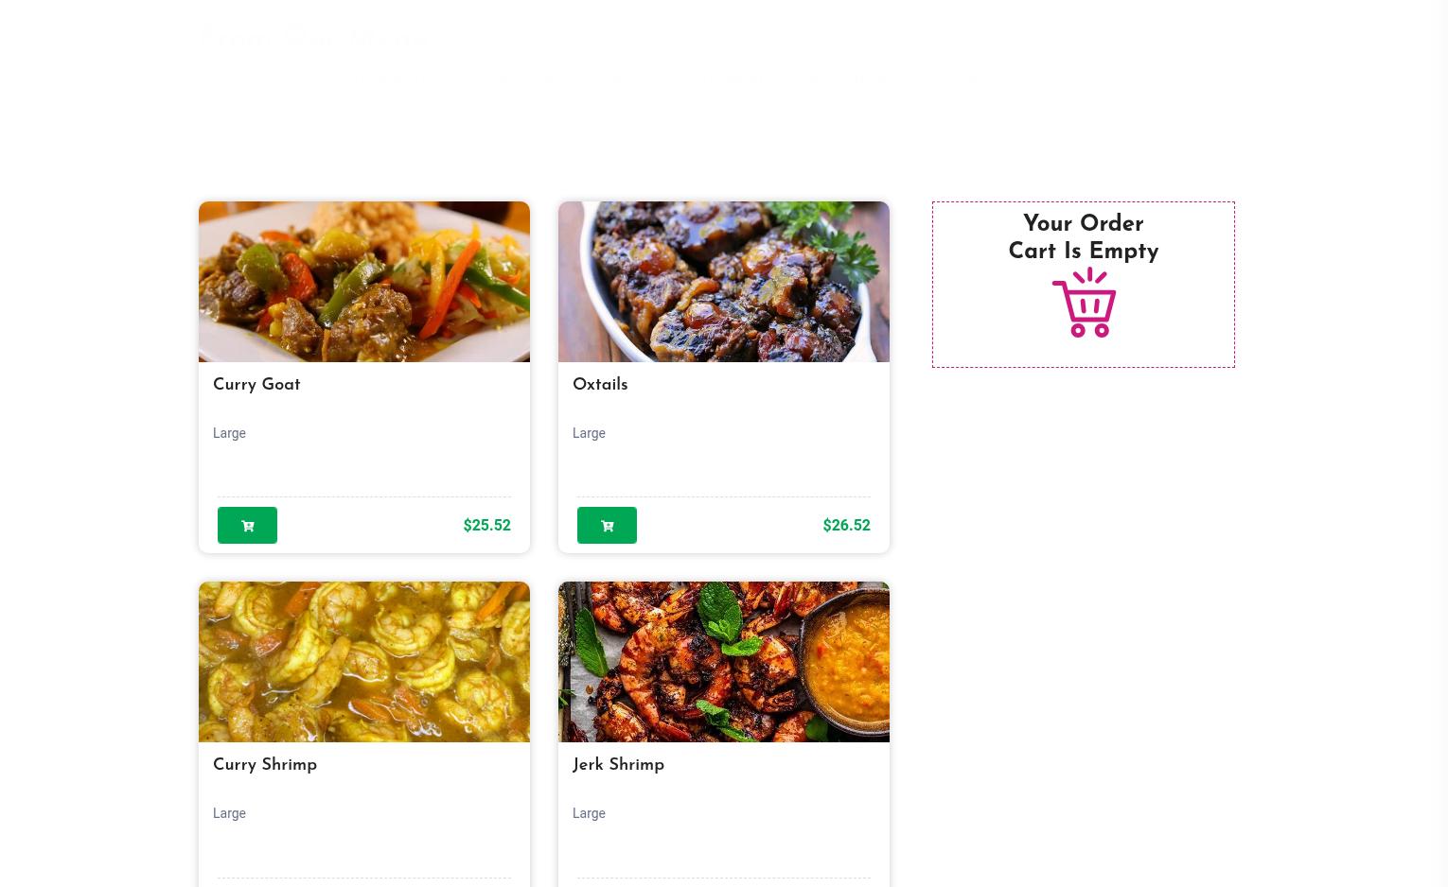Click the $26.52 Oxtails price
The height and width of the screenshot is (887, 1448).
(846, 525)
